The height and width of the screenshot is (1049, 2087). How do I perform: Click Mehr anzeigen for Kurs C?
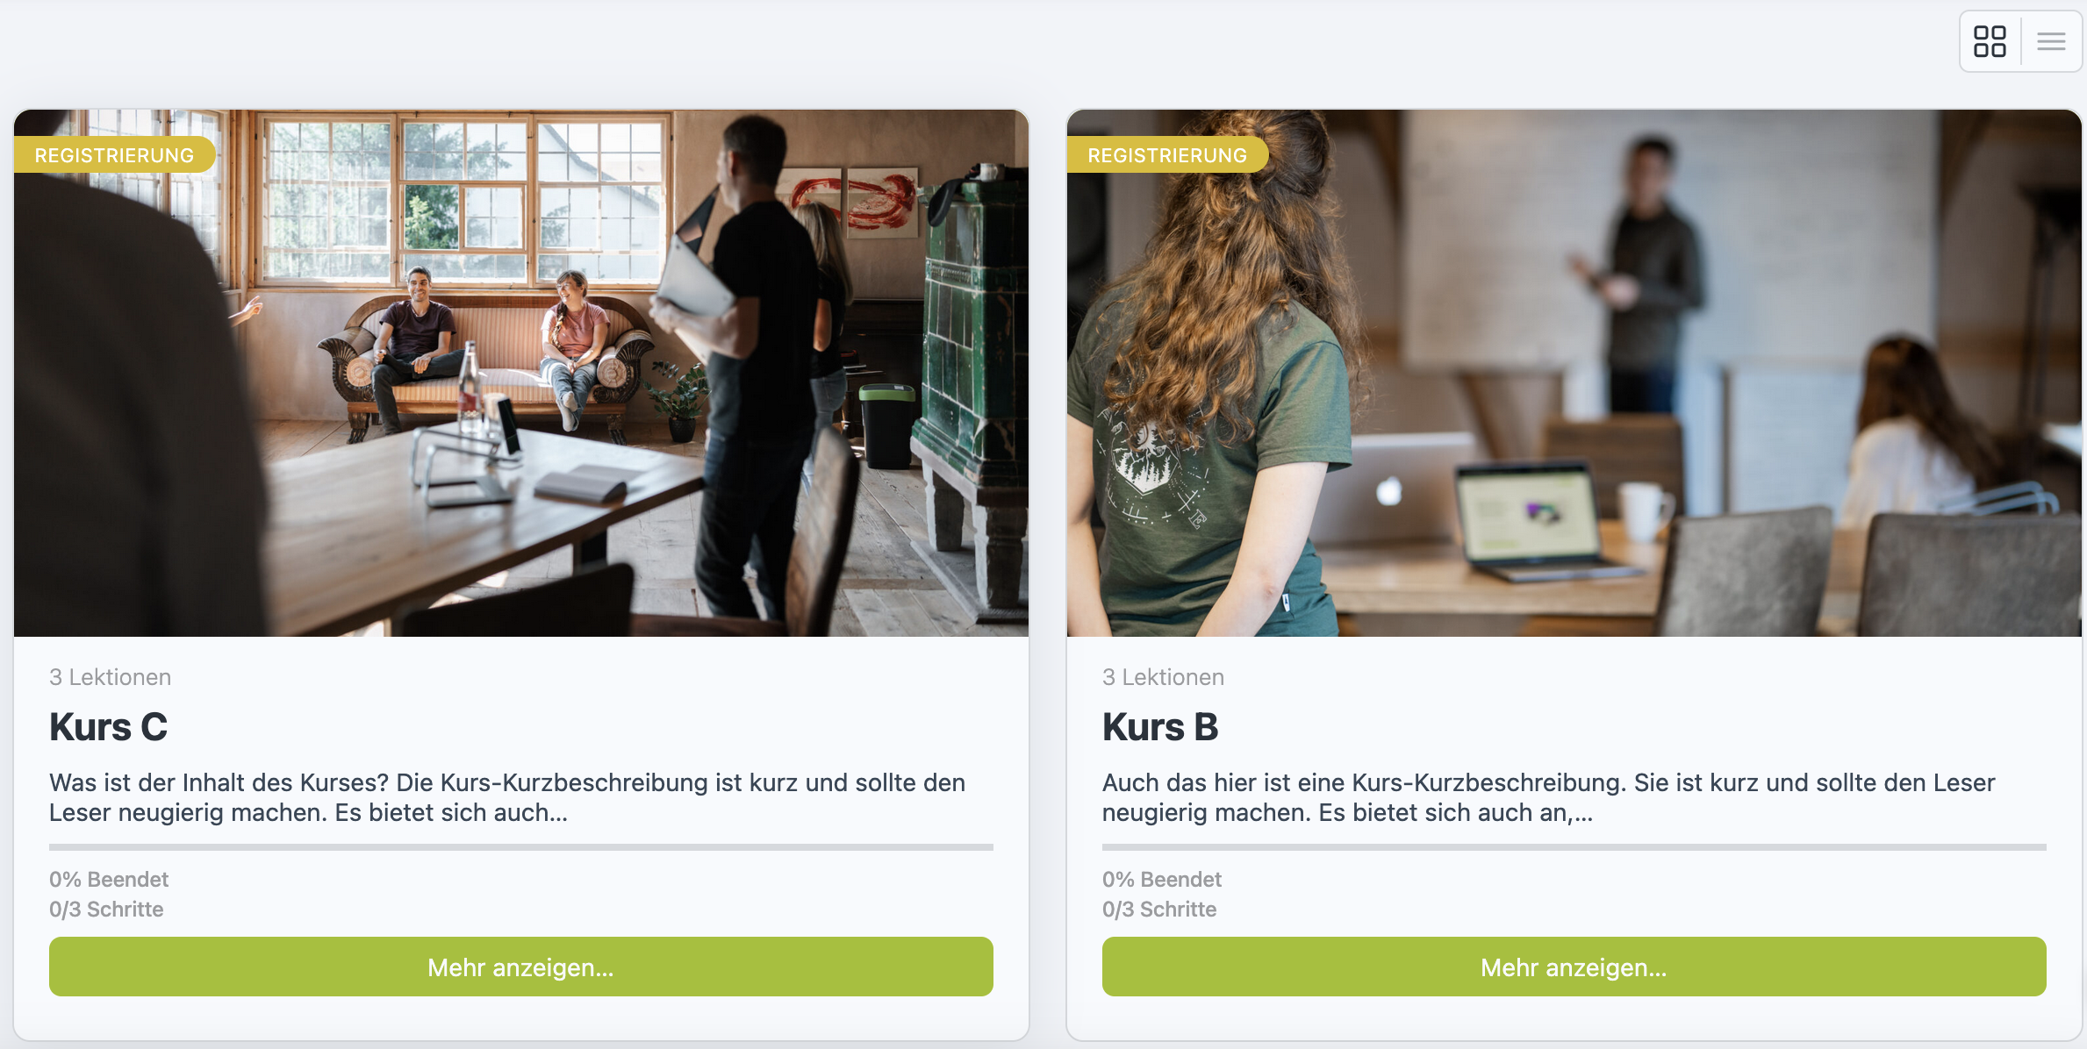coord(521,967)
